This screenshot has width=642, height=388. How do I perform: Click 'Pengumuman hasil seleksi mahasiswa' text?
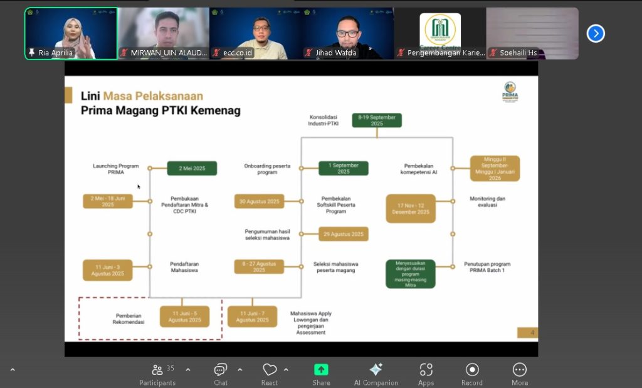[x=267, y=234]
